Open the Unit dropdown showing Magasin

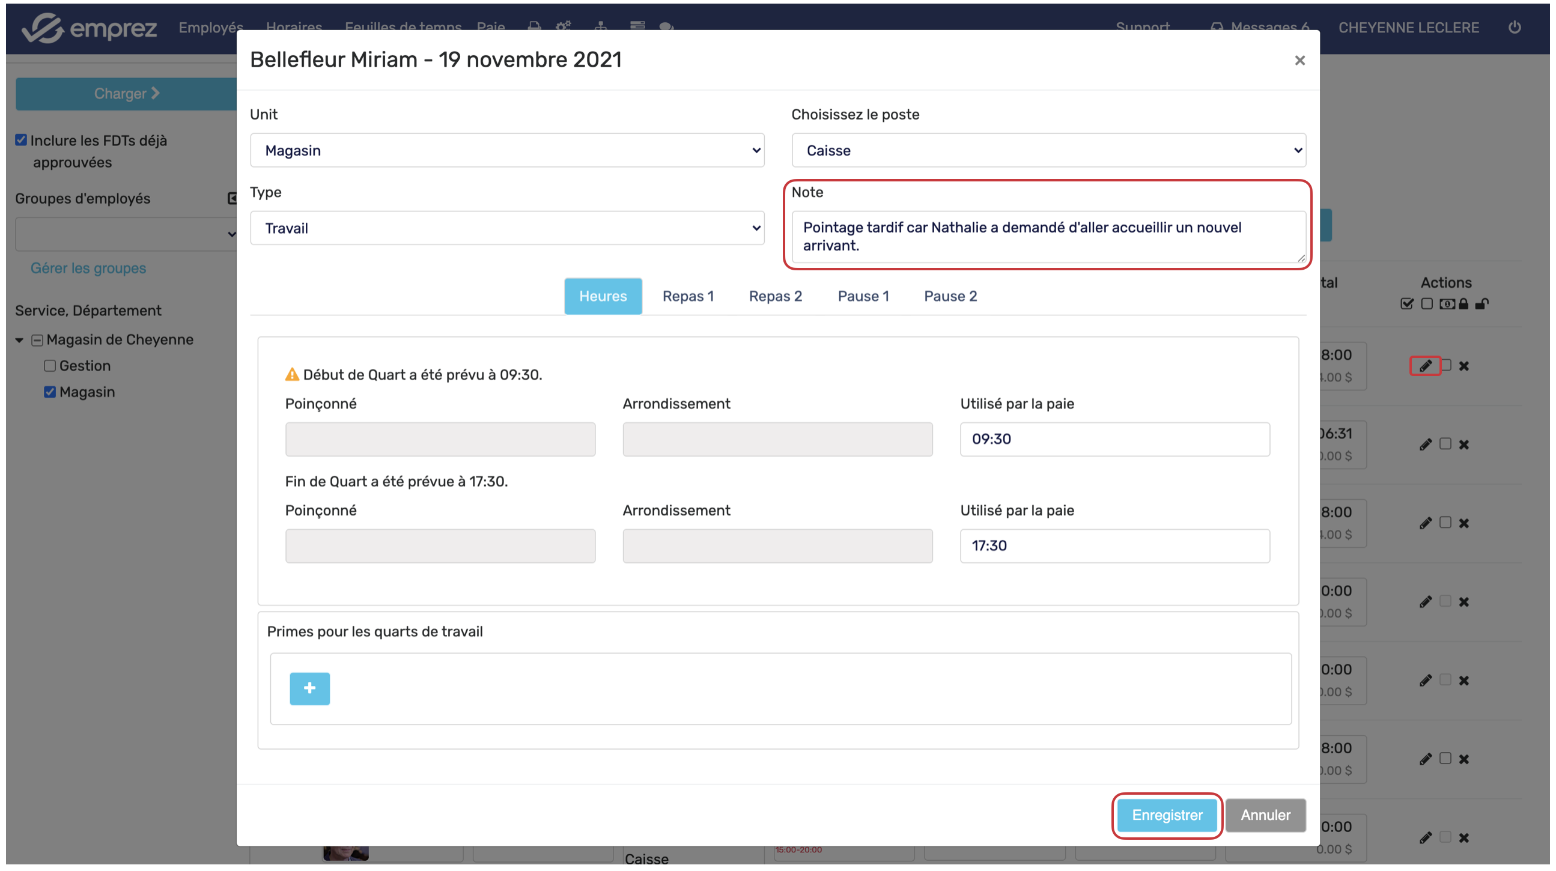click(507, 150)
